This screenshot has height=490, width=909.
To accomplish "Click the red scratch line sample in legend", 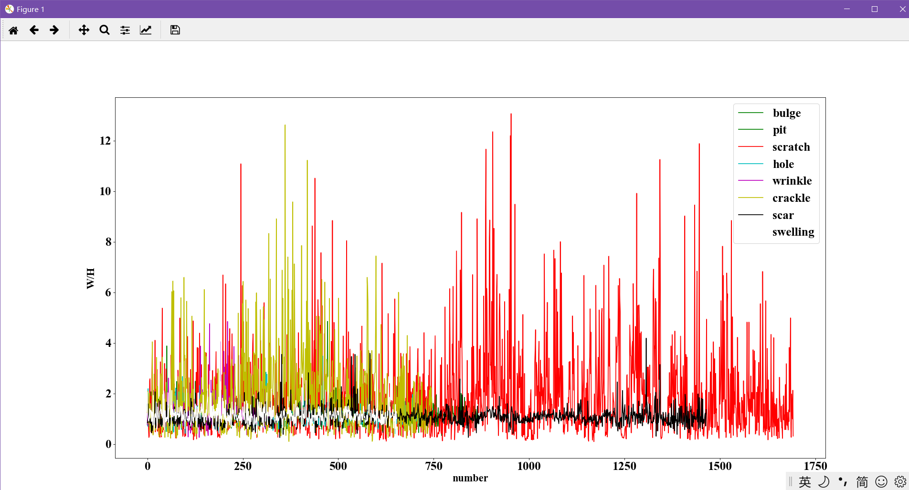I will tap(750, 146).
